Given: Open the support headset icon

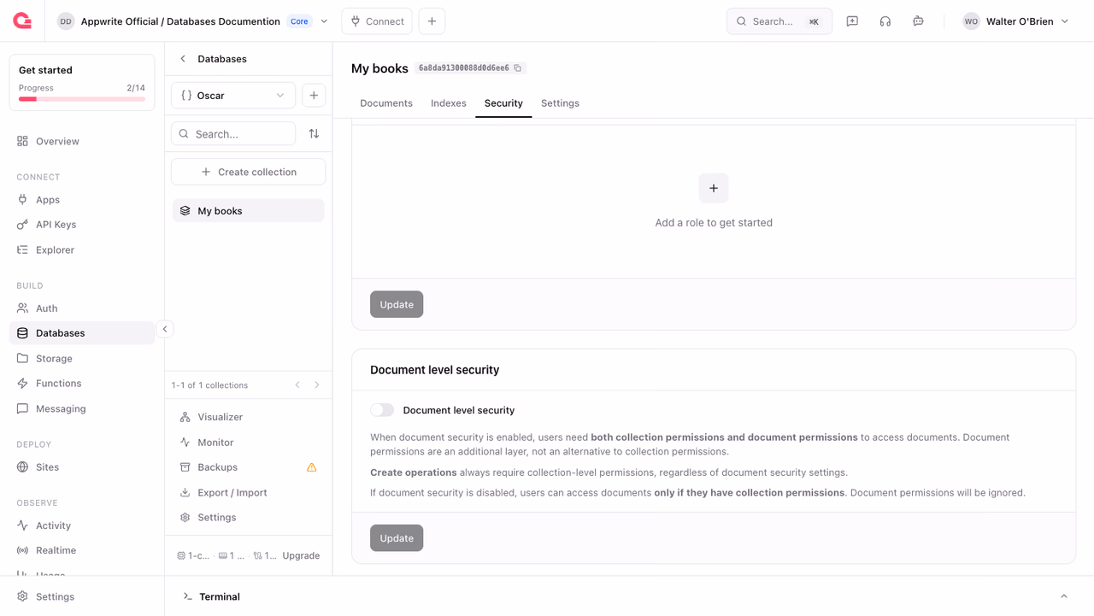Looking at the screenshot, I should pyautogui.click(x=885, y=21).
